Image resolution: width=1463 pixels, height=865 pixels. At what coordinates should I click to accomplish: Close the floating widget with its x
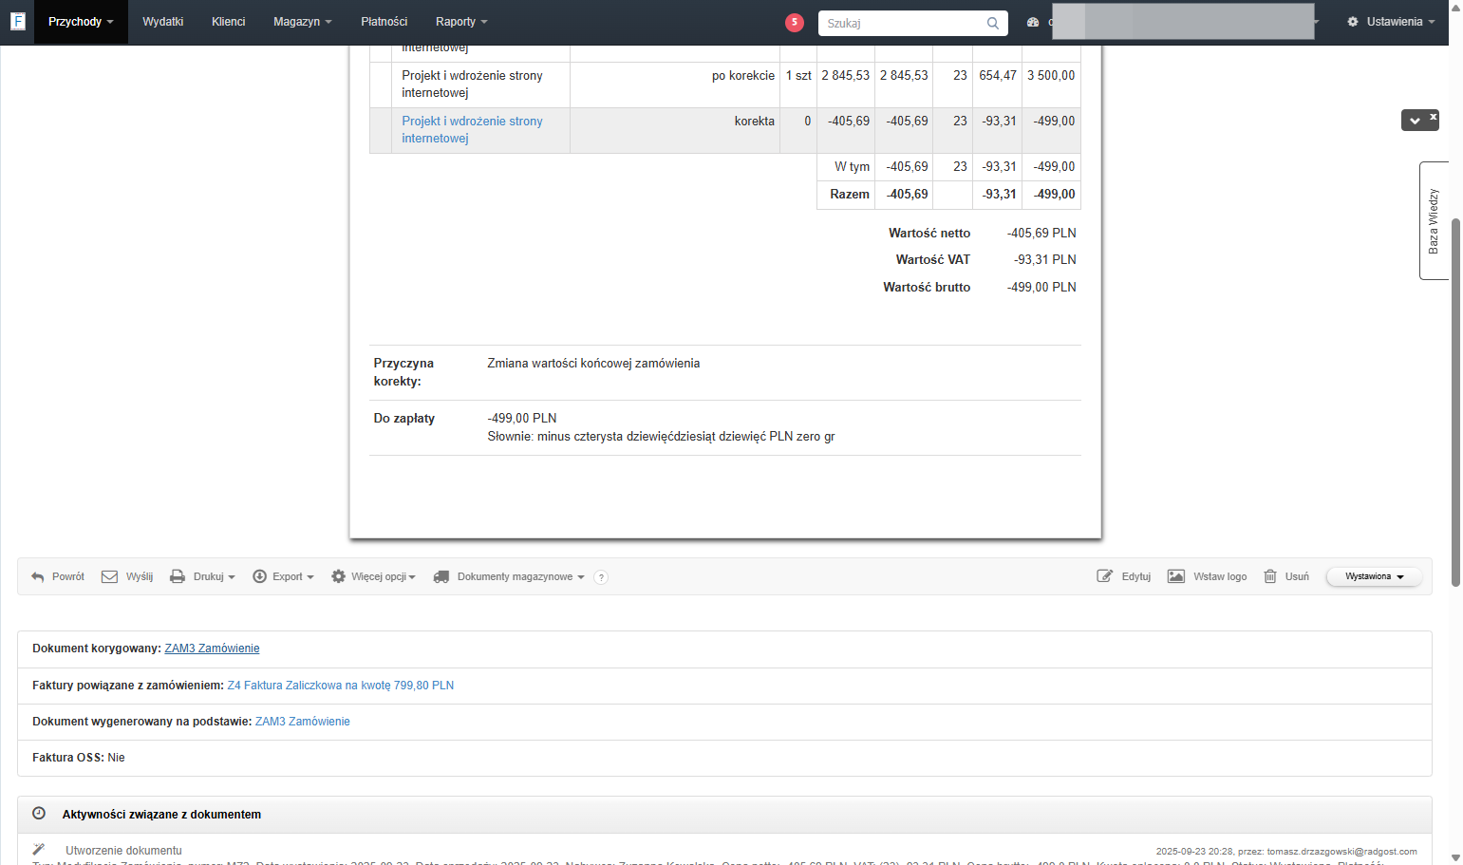point(1434,117)
